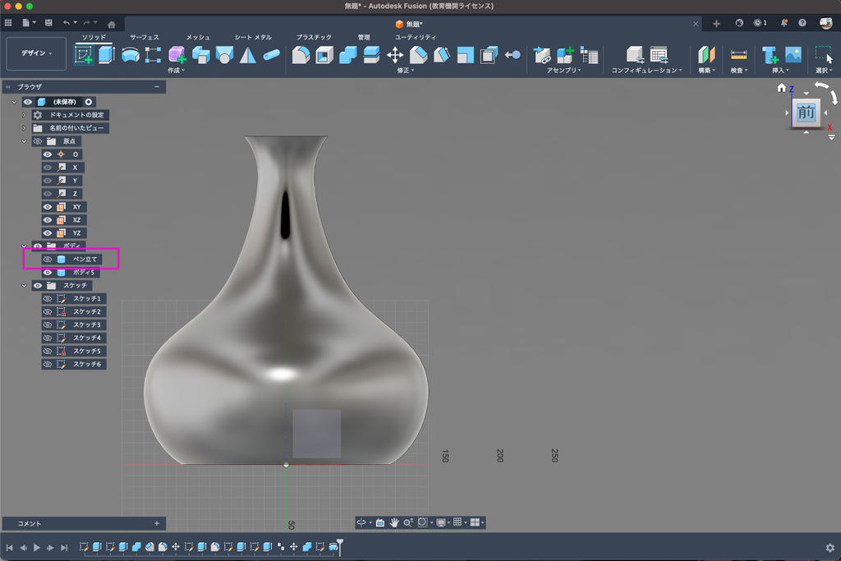The image size is (841, 561).
Task: Click the Save icon in title toolbar
Action: [x=48, y=22]
